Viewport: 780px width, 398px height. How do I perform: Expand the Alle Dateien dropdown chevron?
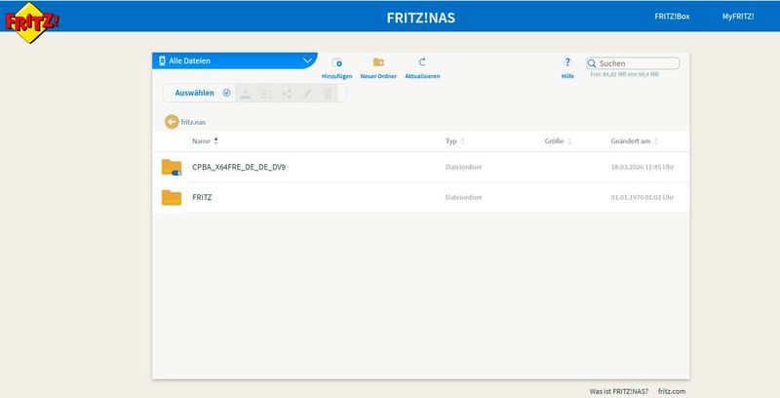pyautogui.click(x=307, y=60)
